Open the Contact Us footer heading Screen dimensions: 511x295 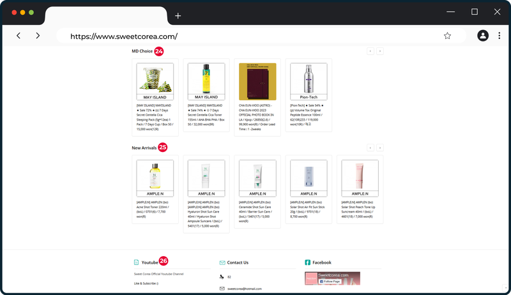[238, 262]
